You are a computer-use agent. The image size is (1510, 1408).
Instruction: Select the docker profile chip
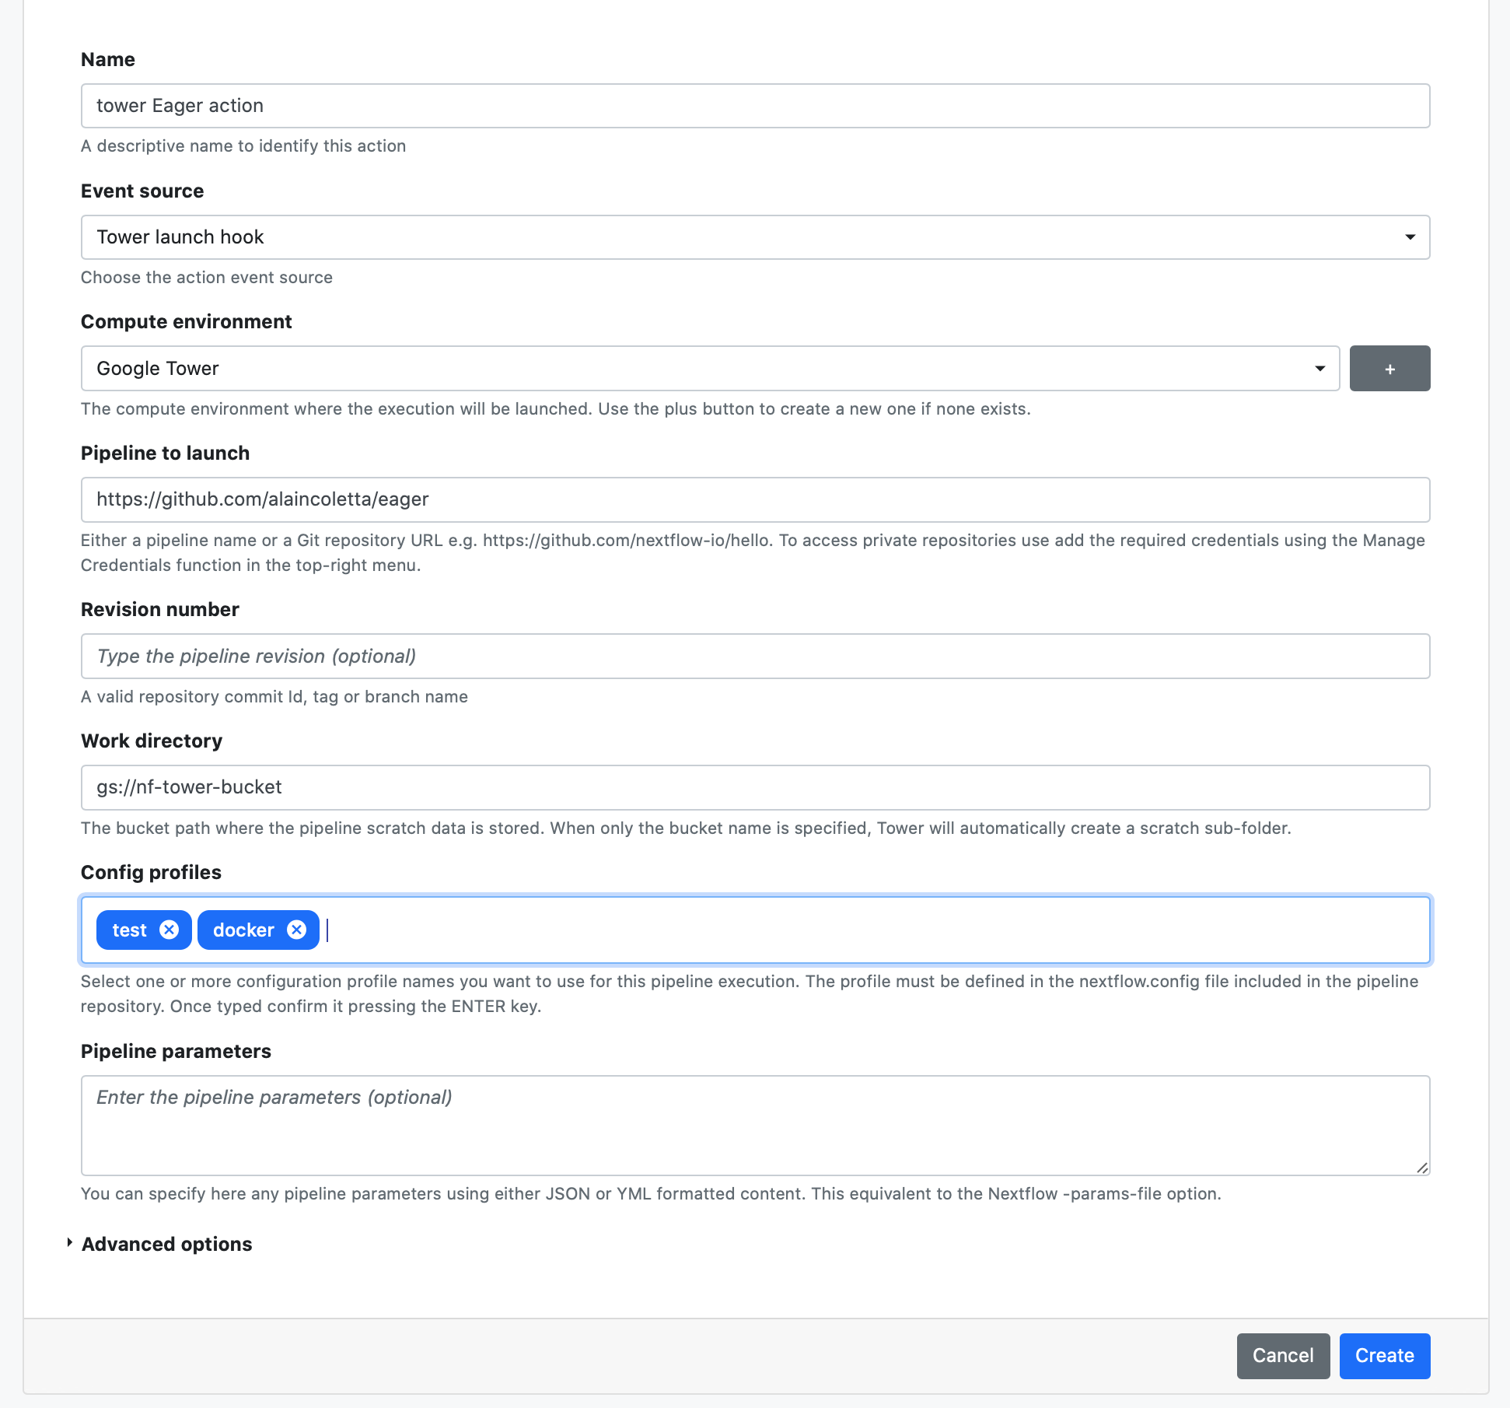243,930
